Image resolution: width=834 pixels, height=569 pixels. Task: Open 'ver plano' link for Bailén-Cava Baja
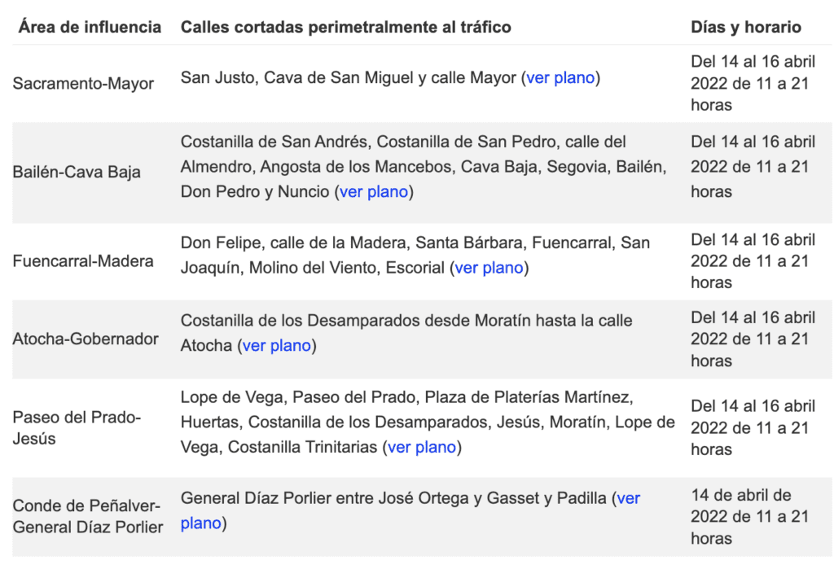point(375,192)
